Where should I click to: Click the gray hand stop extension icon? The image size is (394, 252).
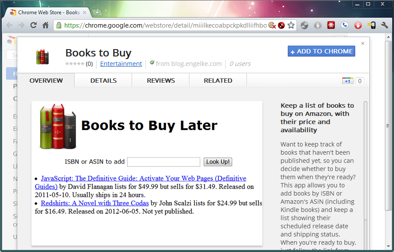(317, 25)
